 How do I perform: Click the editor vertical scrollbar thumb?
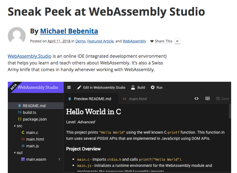(230, 111)
